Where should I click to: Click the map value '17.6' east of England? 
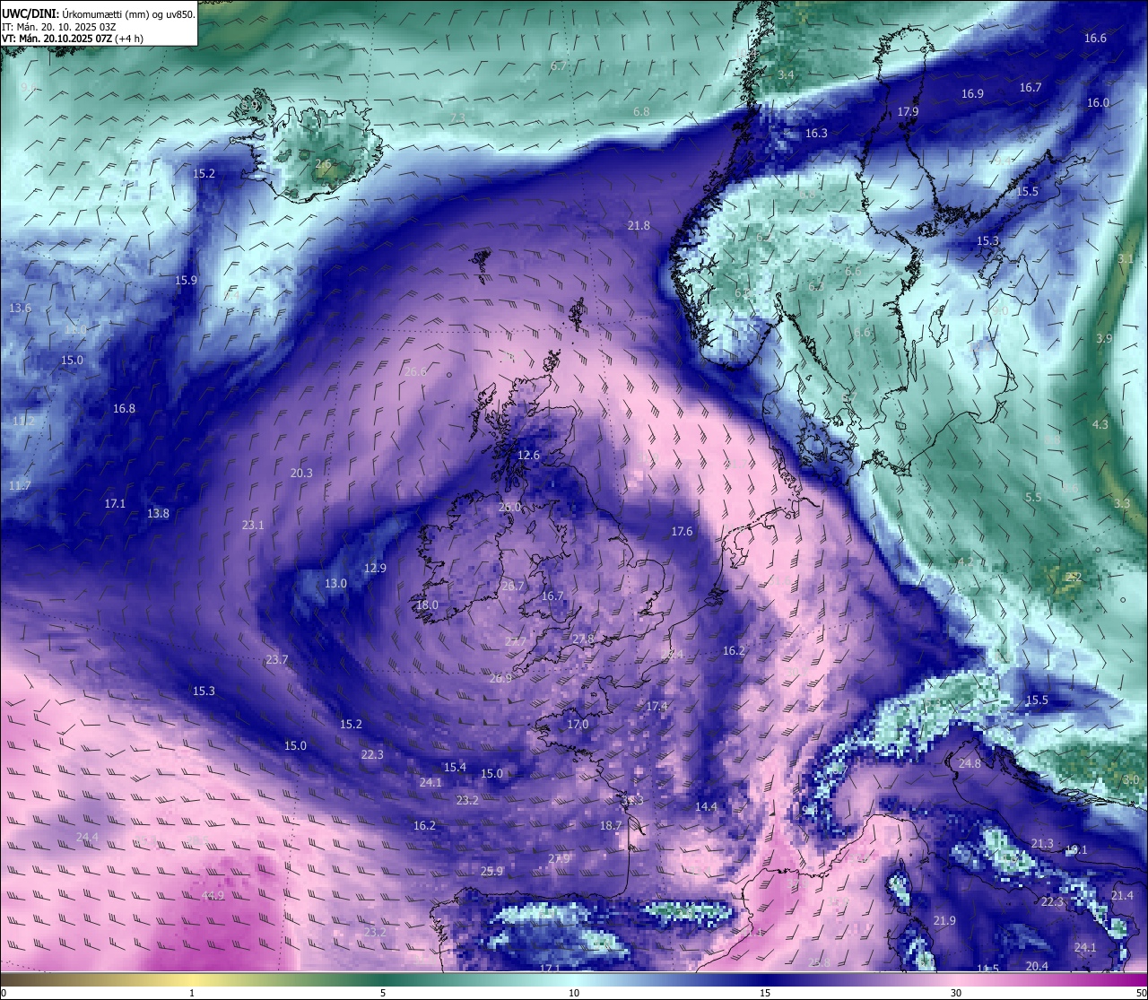pos(682,532)
